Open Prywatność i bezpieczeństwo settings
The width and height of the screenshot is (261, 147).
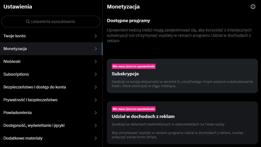point(30,100)
